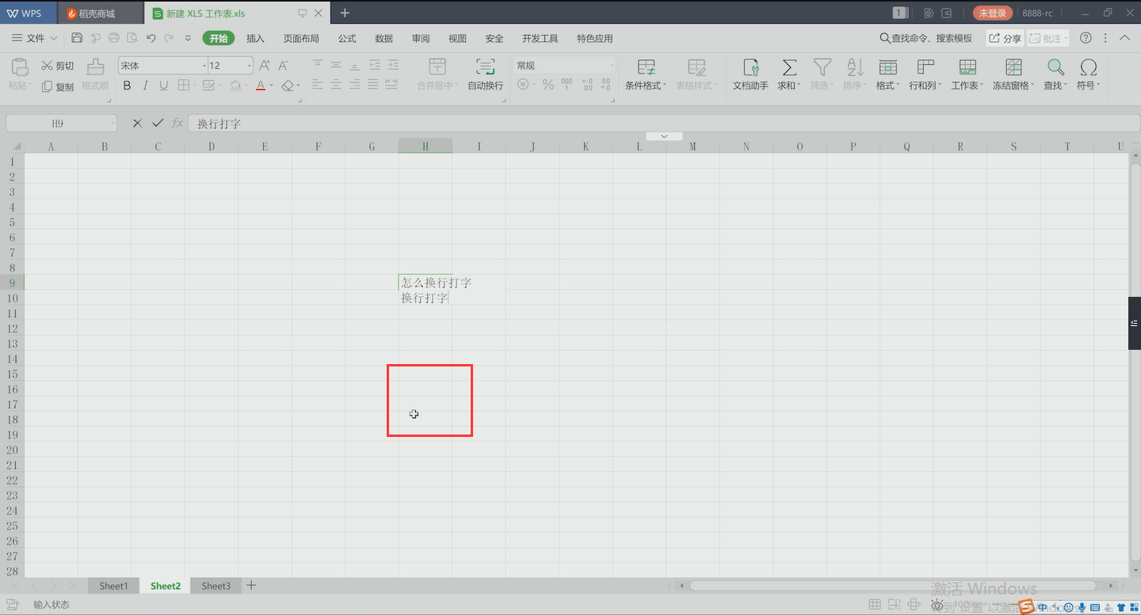Open Print Preview from quick toolbar
This screenshot has width=1141, height=615.
132,38
